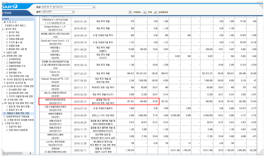This screenshot has height=157, width=265.
Task: Click the 본엔젤스메이커스펀드3 cell
Action: (55, 35)
